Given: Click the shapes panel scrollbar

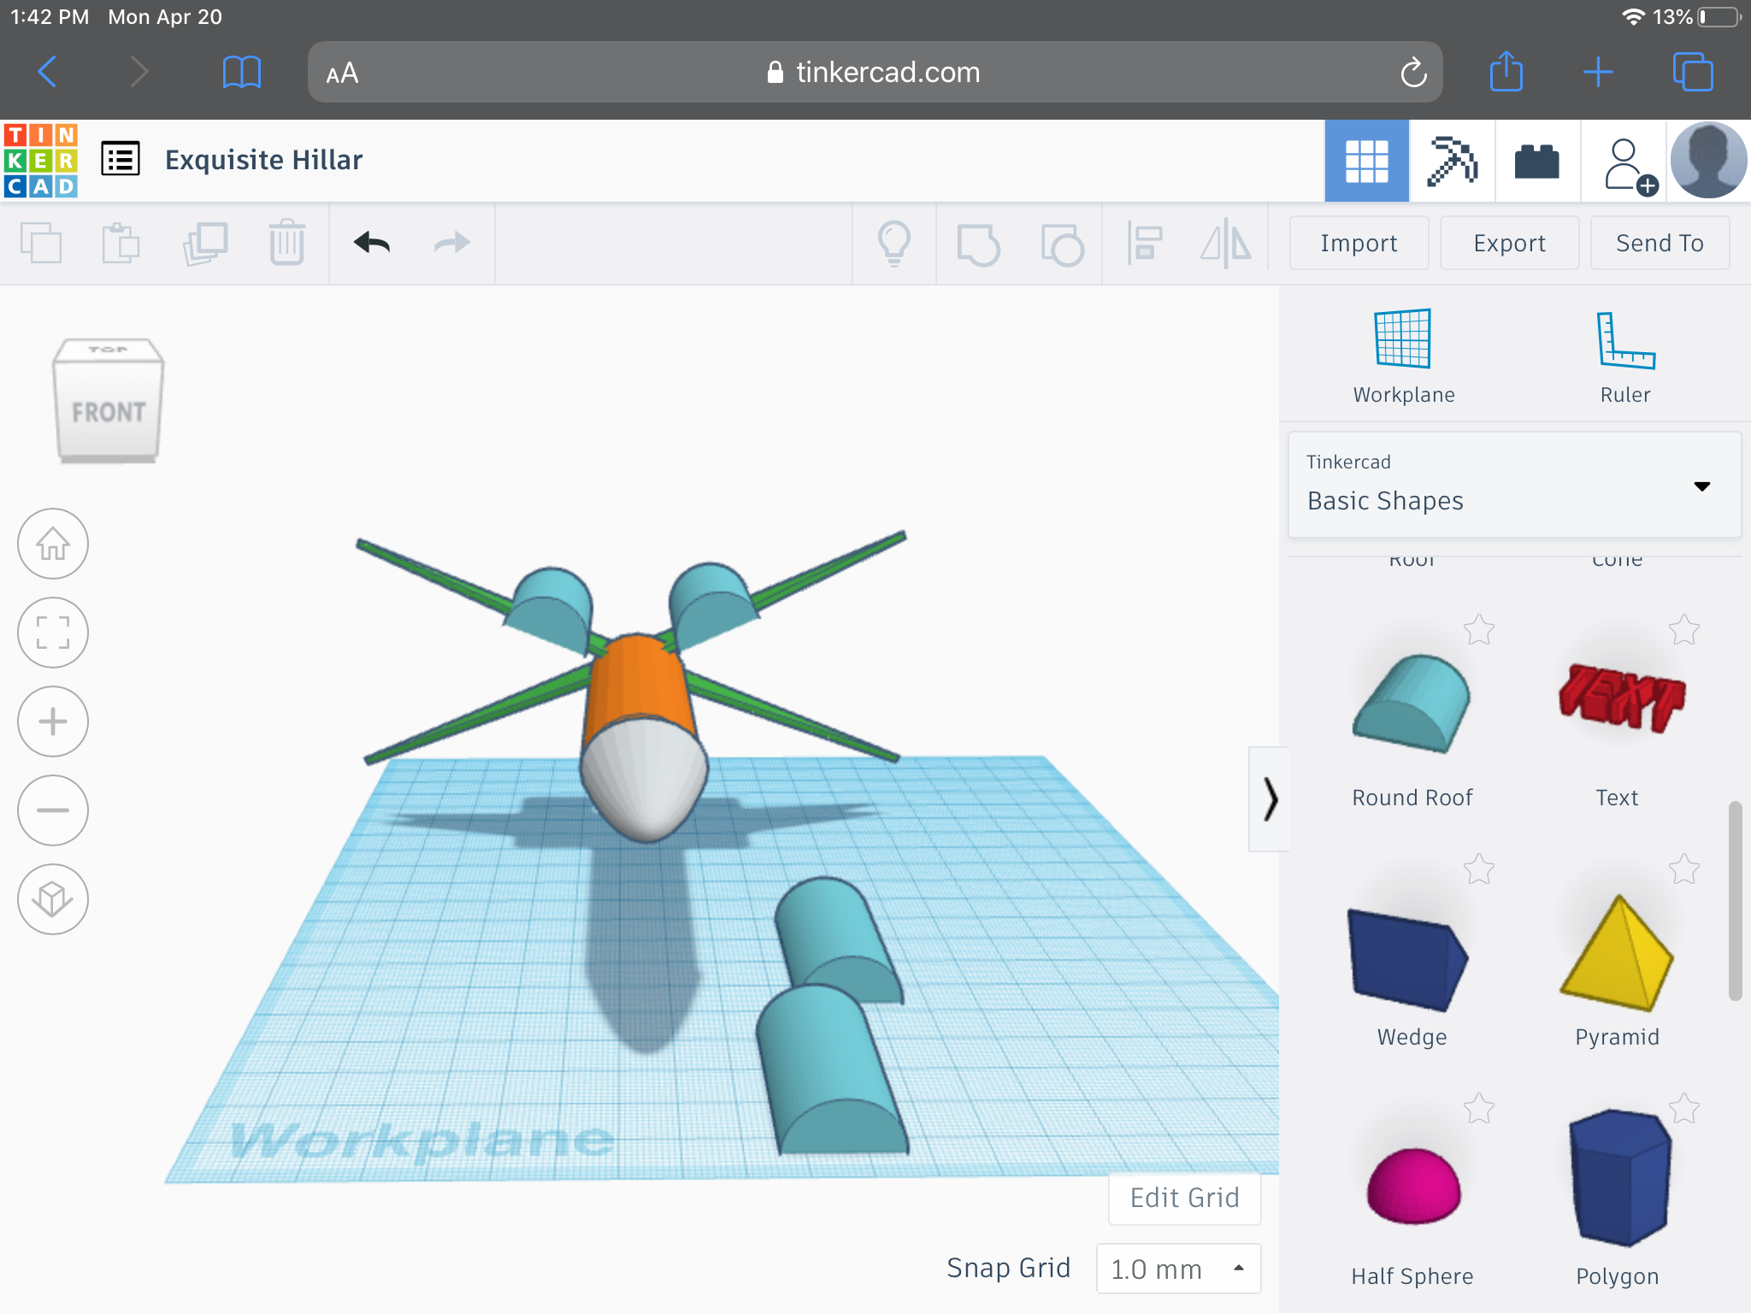Looking at the screenshot, I should [1735, 900].
